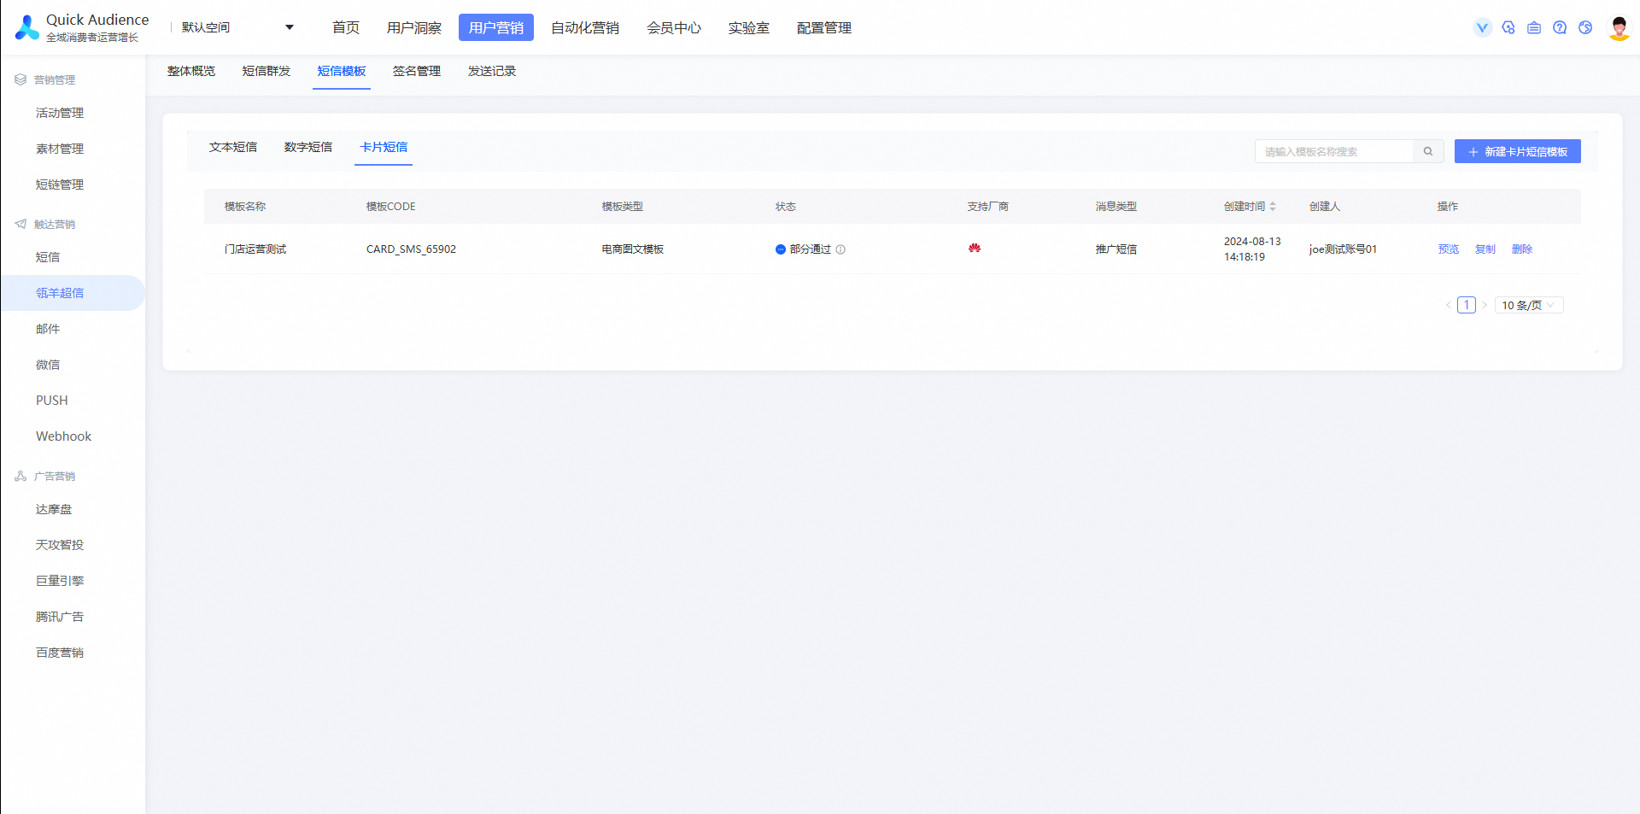Screen dimensions: 1640x814
Task: Click the blue status dot for 部分通过
Action: click(x=781, y=249)
